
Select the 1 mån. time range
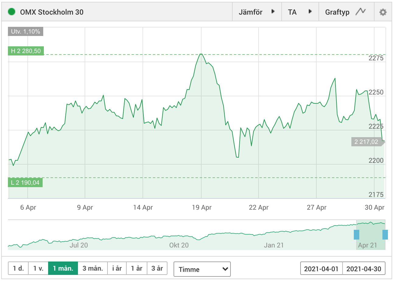coord(63,269)
